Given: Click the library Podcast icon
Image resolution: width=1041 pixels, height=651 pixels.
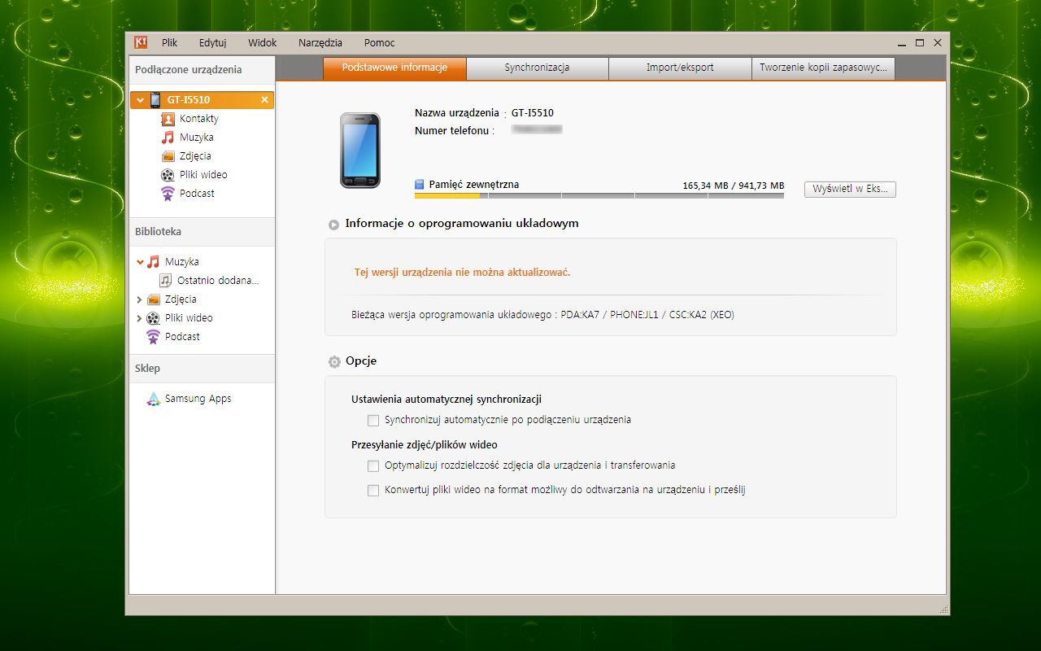Looking at the screenshot, I should point(153,337).
